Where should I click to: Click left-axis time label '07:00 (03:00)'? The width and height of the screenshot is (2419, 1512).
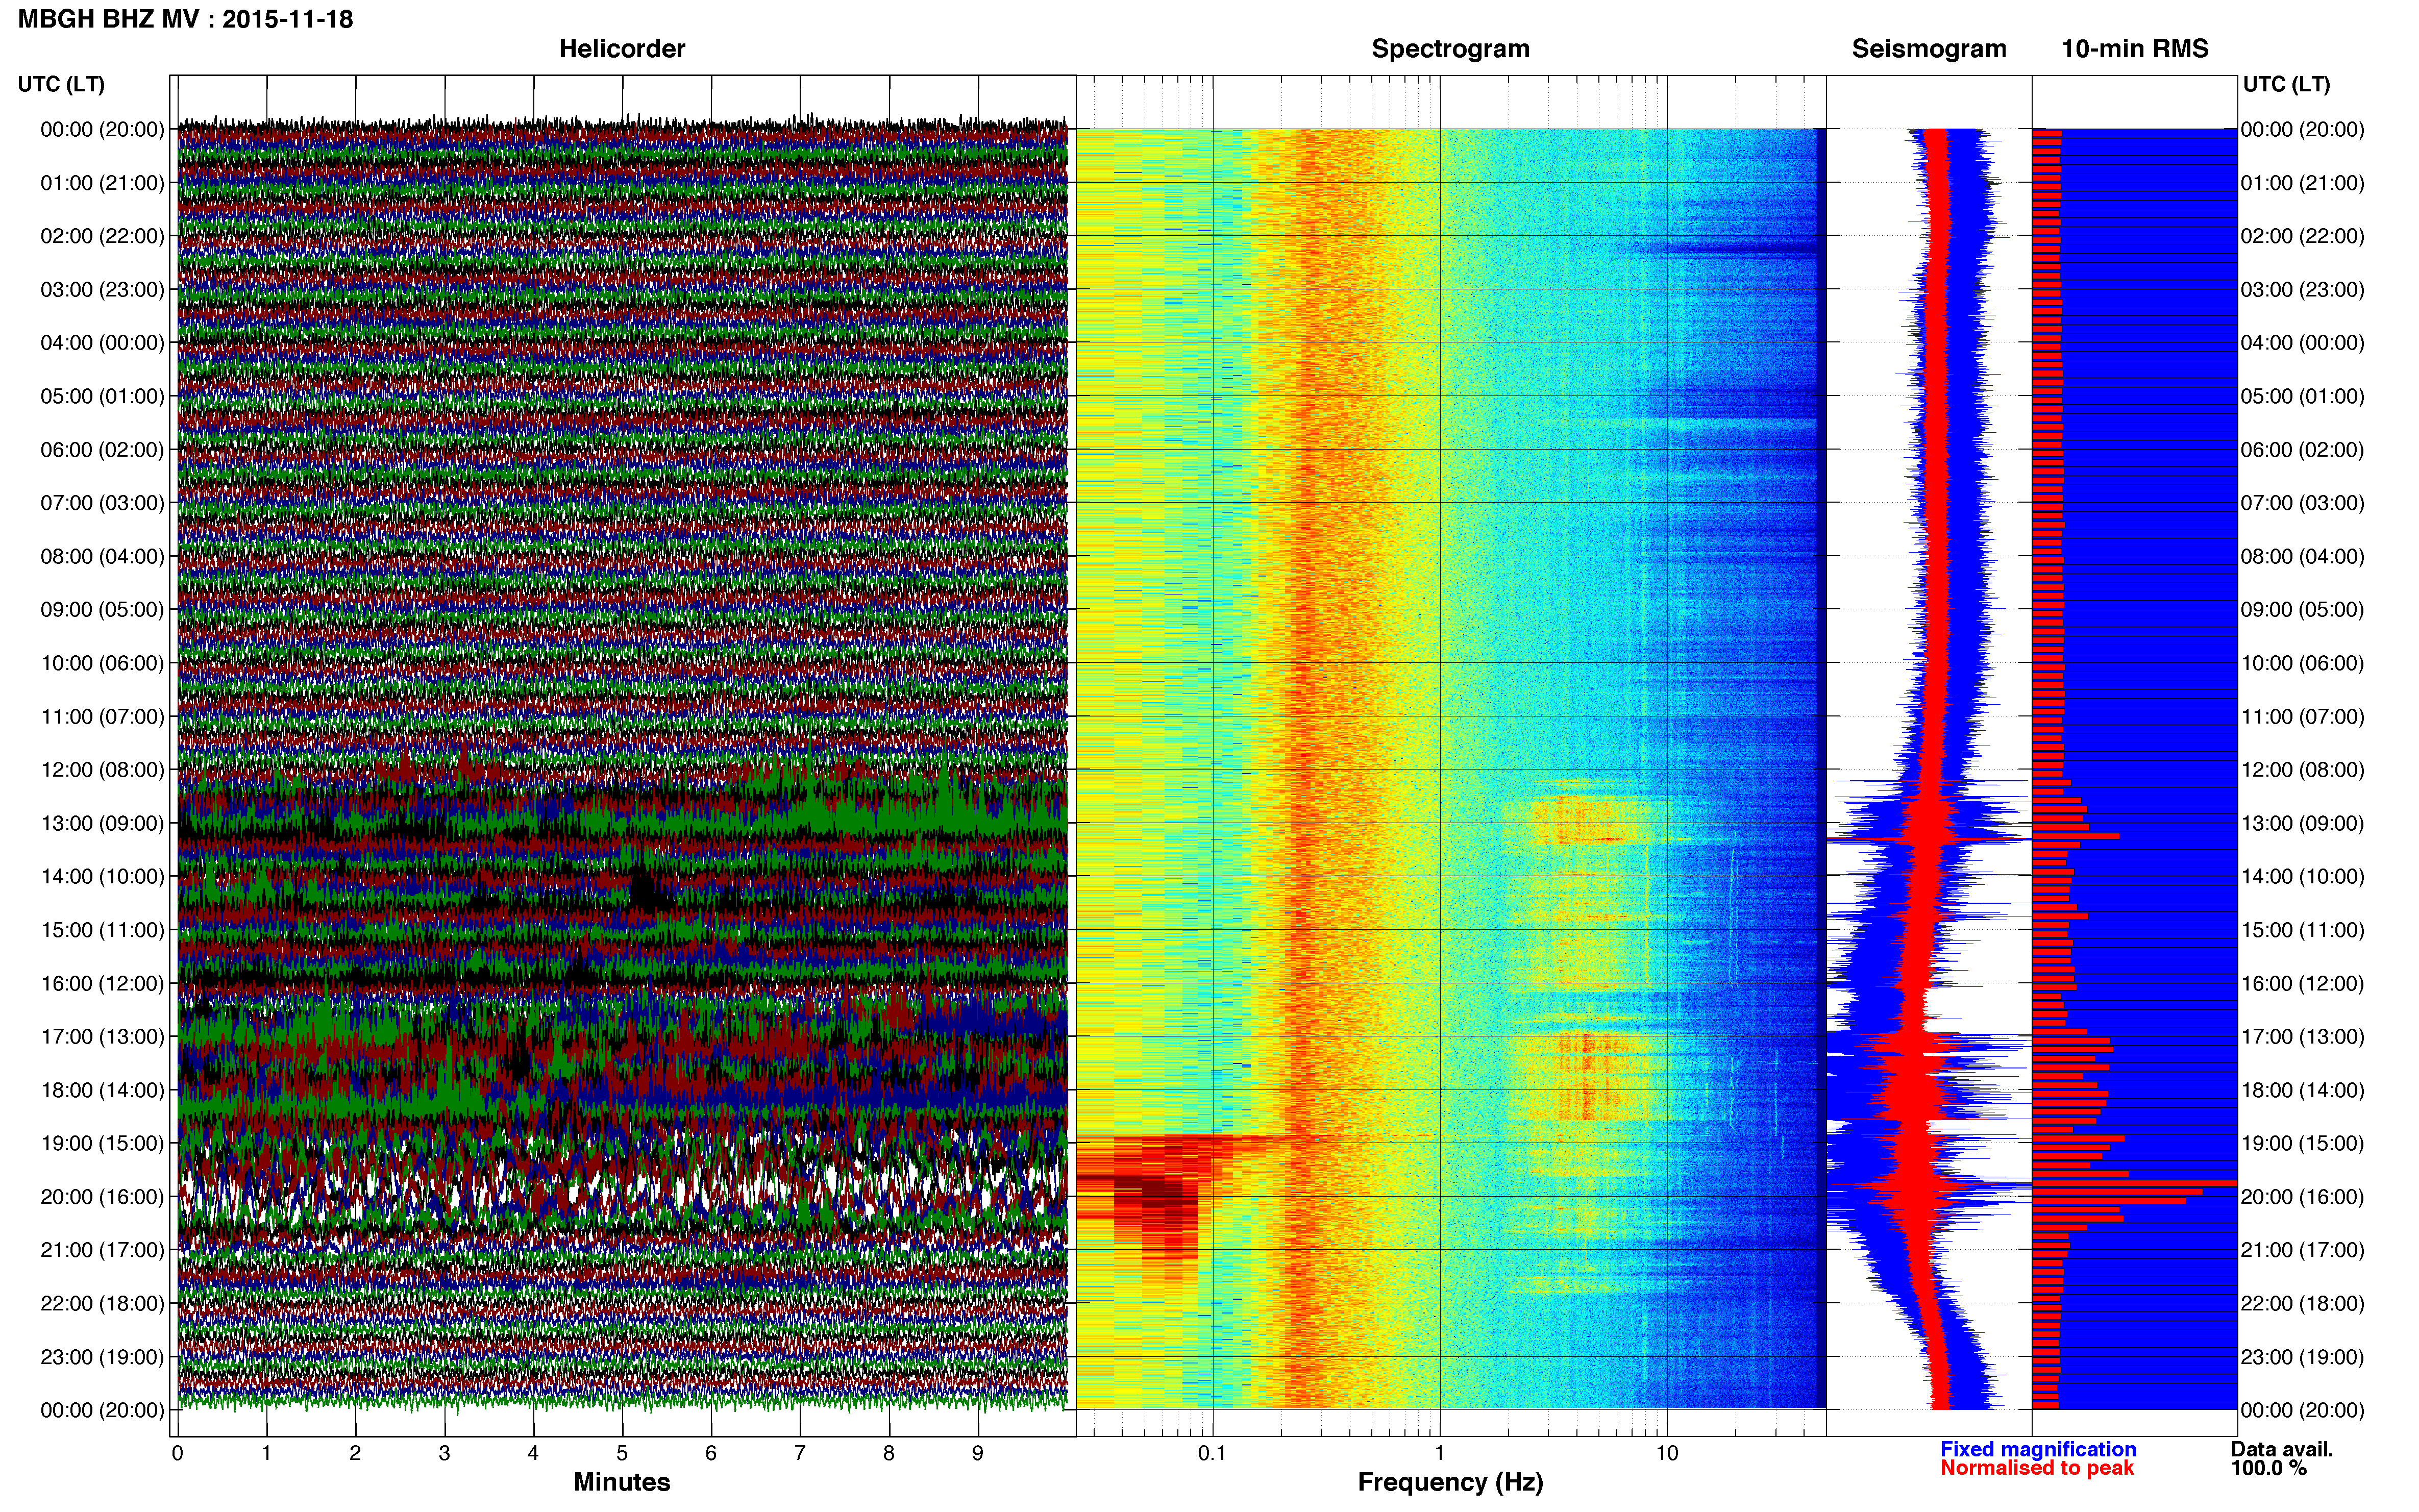click(102, 503)
